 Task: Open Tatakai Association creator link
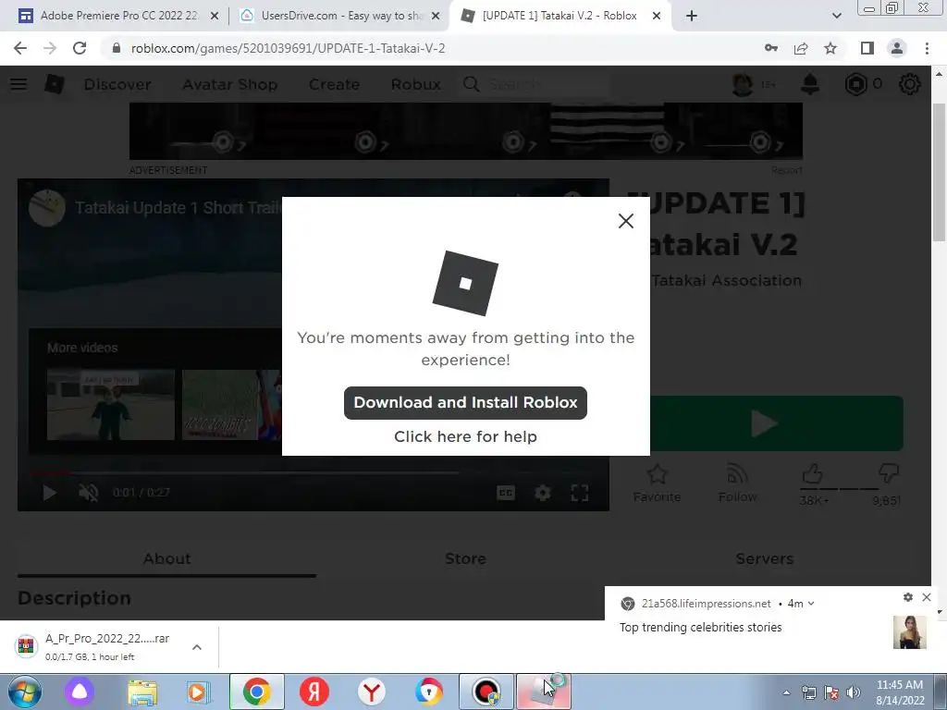(727, 281)
